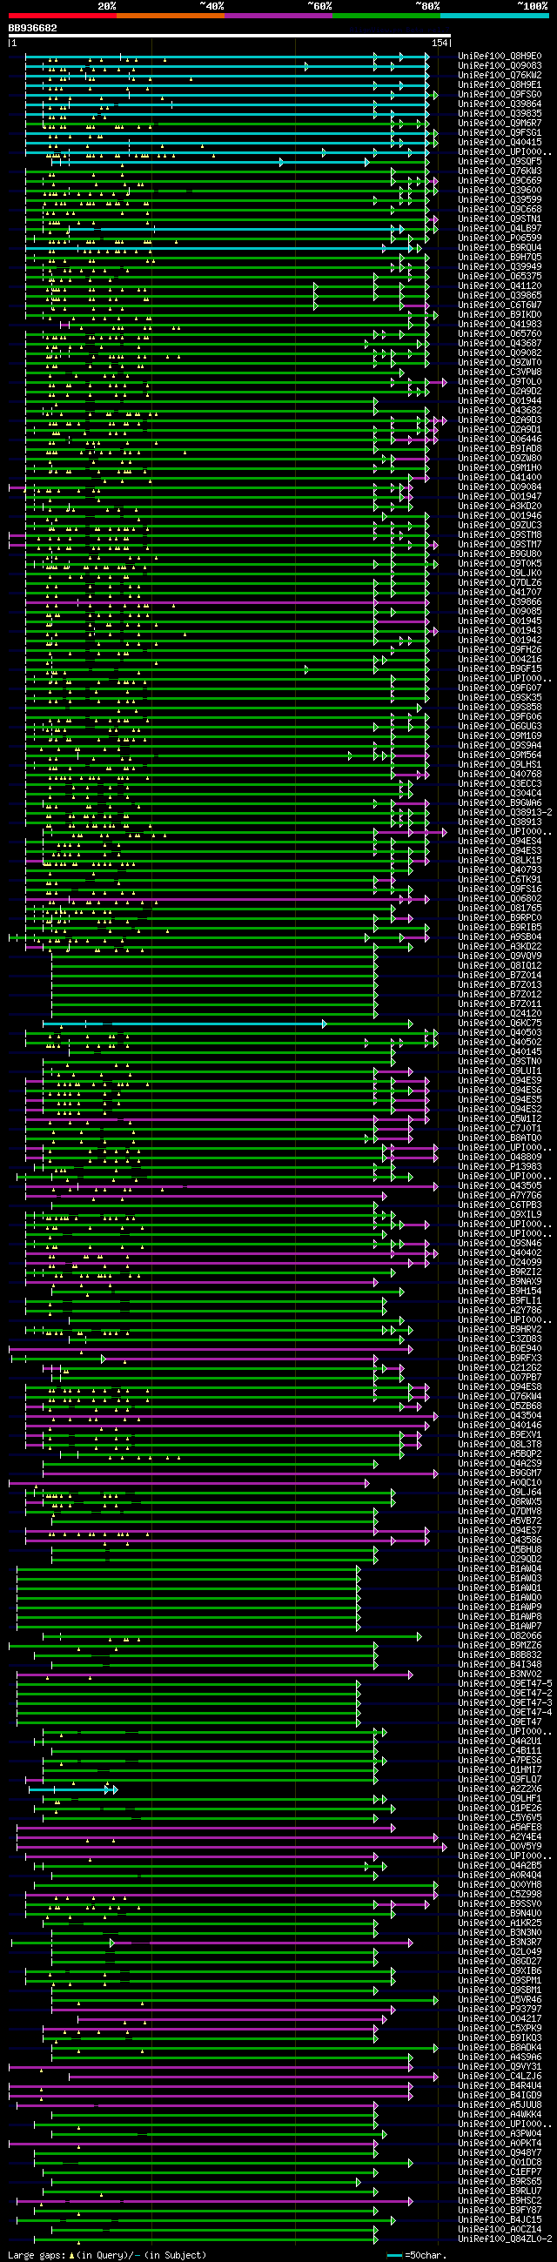557x2262 pixels.
Task: Open the UniRef100_P06599 entry
Action: click(500, 238)
